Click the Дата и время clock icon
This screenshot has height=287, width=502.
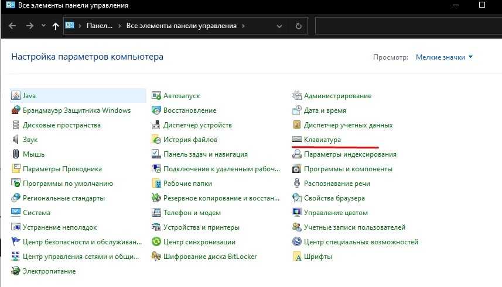click(297, 110)
